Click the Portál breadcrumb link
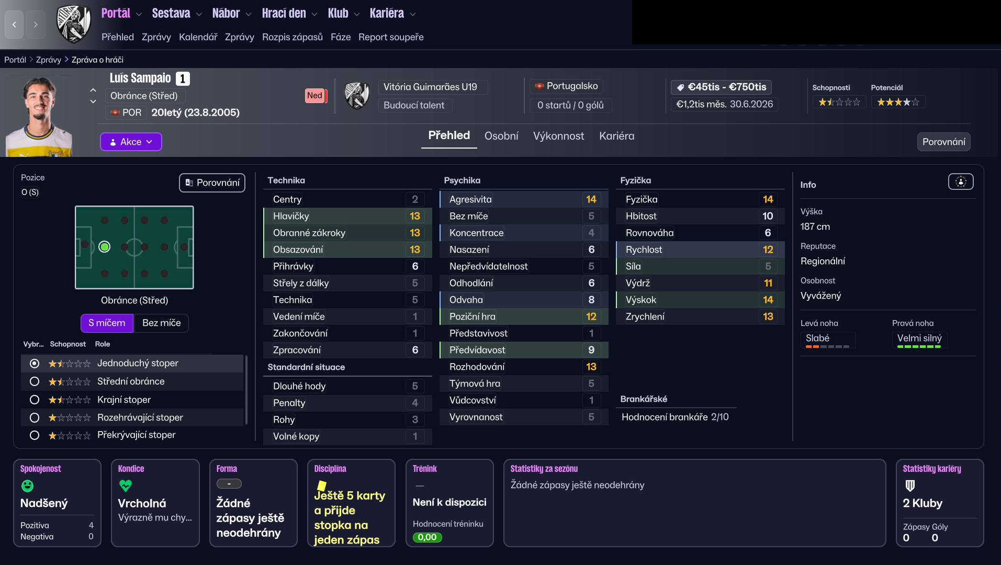The height and width of the screenshot is (565, 1001). (x=15, y=60)
